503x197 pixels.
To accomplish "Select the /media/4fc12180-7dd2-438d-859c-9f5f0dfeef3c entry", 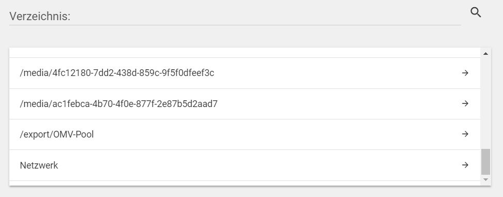I will coord(245,73).
